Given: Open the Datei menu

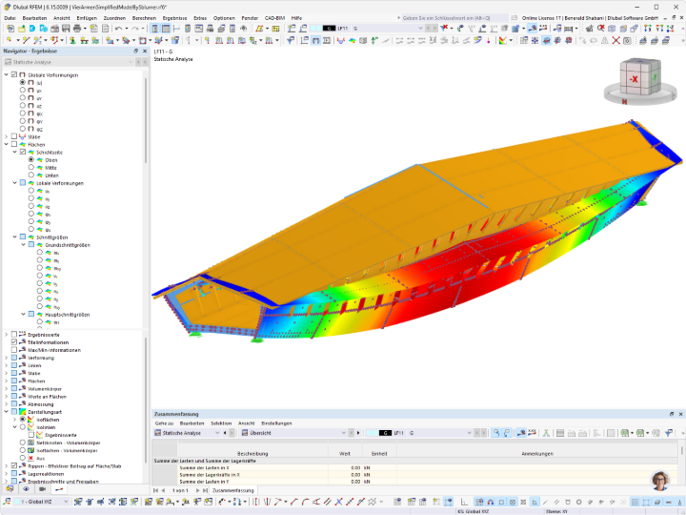Looking at the screenshot, I should tap(10, 18).
